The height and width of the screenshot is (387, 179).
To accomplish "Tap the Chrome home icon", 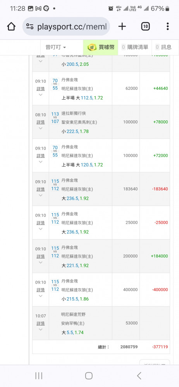I will point(11,26).
